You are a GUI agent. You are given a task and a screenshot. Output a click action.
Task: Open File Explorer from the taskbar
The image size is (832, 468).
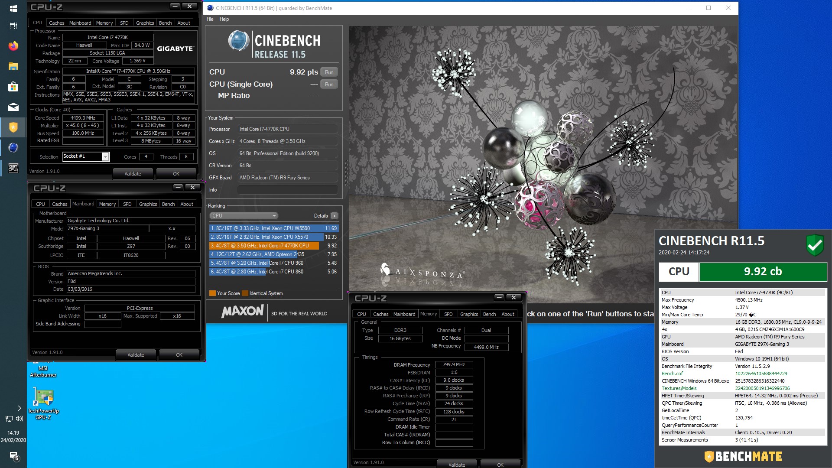click(13, 66)
